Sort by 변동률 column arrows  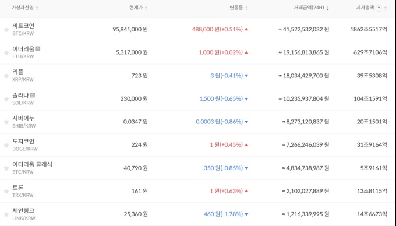246,8
